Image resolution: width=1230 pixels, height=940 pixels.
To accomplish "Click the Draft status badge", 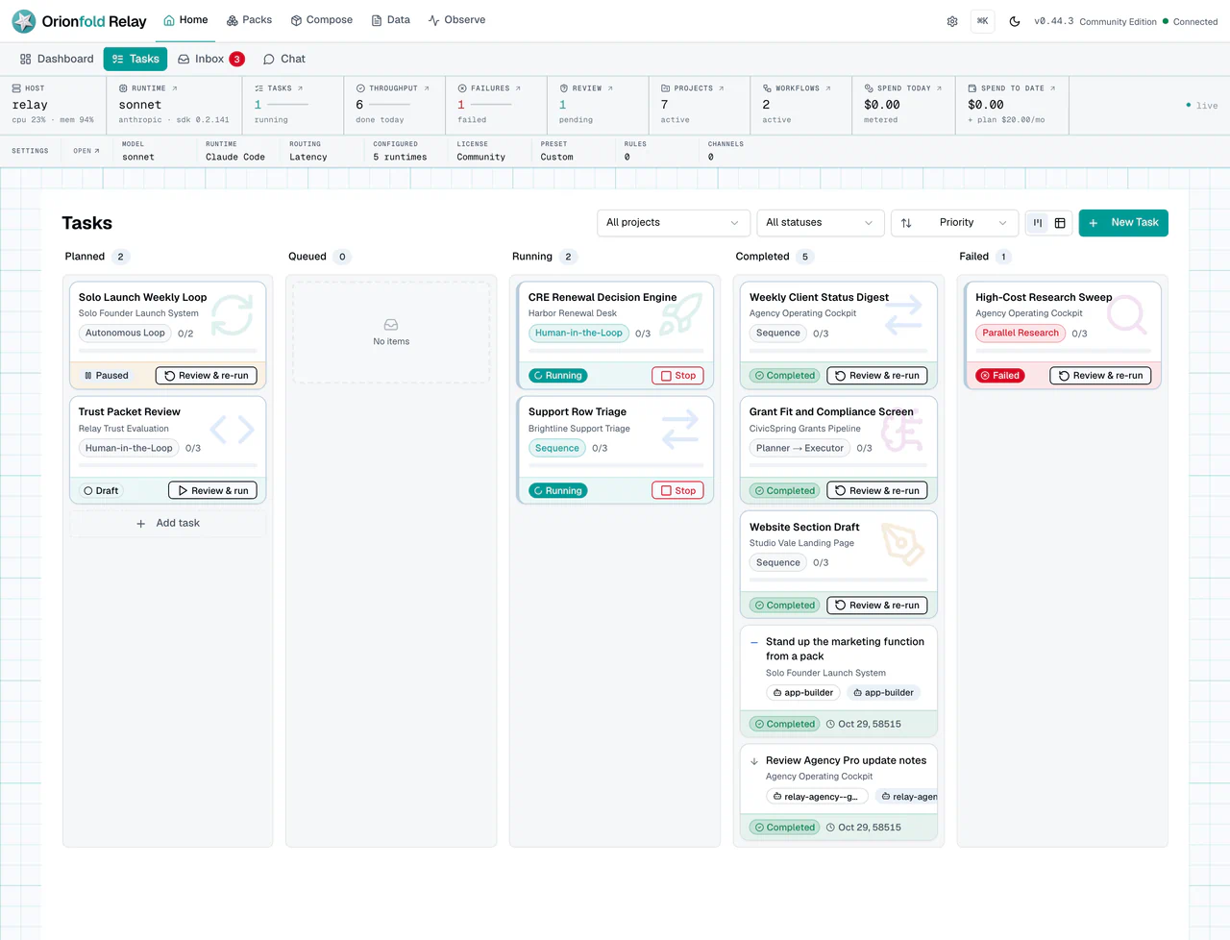I will [101, 490].
